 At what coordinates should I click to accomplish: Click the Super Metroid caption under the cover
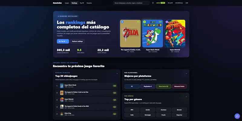click(x=175, y=50)
